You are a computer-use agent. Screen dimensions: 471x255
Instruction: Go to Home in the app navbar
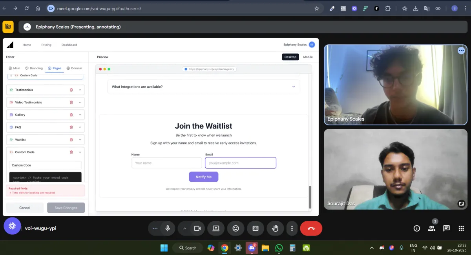[27, 45]
